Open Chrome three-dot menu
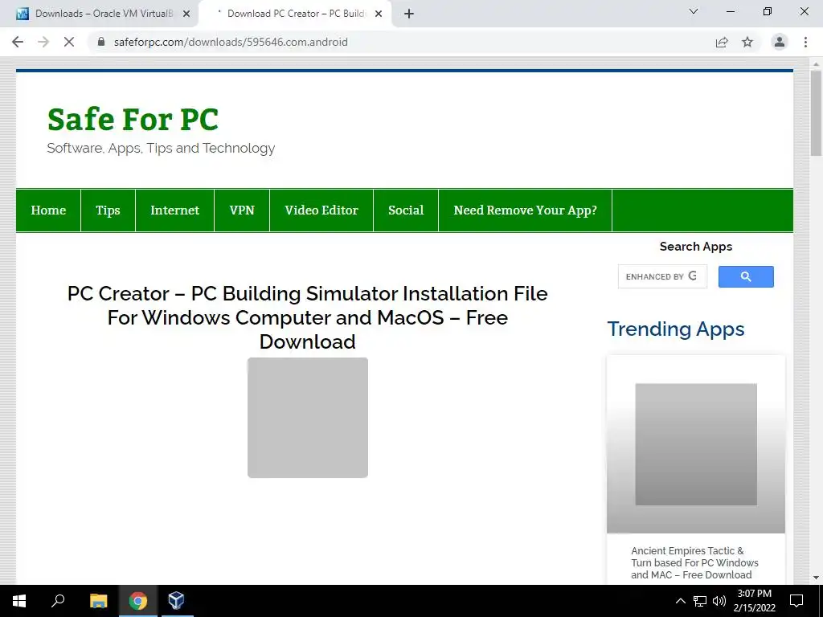This screenshot has width=823, height=617. click(x=805, y=42)
